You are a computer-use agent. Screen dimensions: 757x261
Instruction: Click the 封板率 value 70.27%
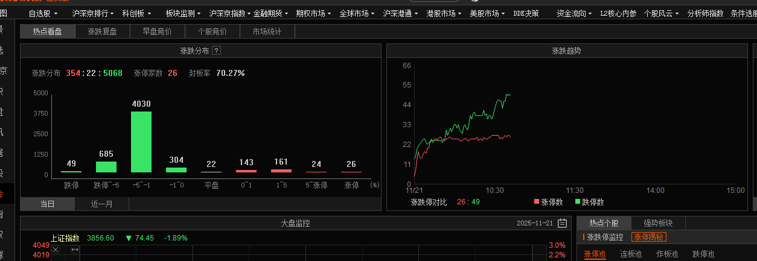pyautogui.click(x=231, y=73)
